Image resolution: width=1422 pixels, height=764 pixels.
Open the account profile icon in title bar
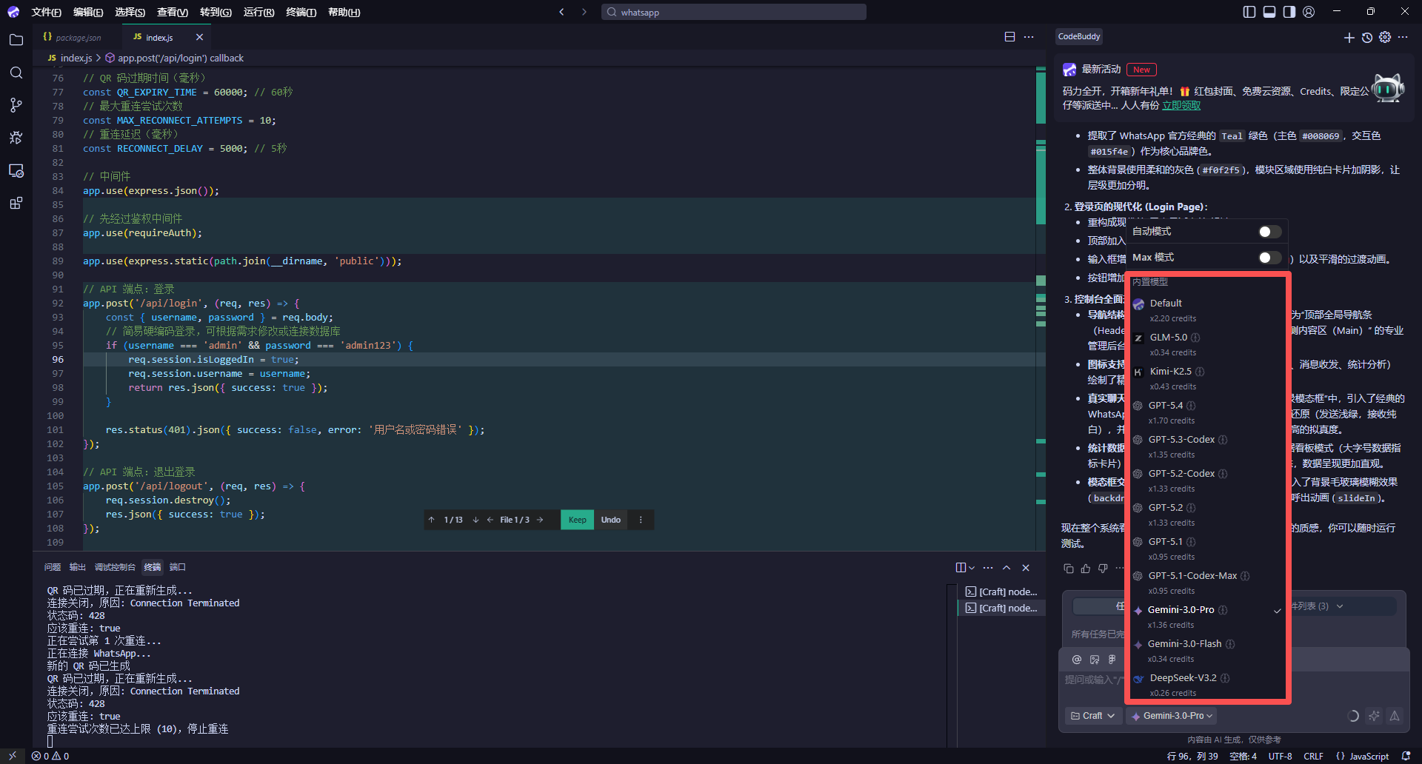point(1309,12)
